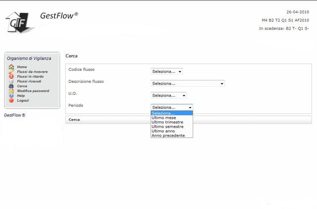Open the Modifica password link

(33, 91)
